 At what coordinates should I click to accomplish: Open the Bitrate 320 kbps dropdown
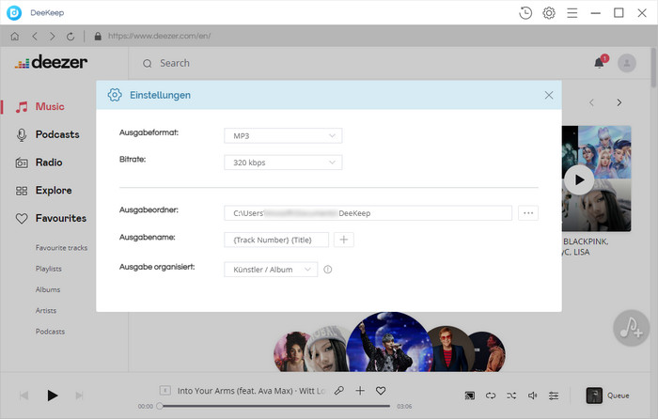point(283,163)
